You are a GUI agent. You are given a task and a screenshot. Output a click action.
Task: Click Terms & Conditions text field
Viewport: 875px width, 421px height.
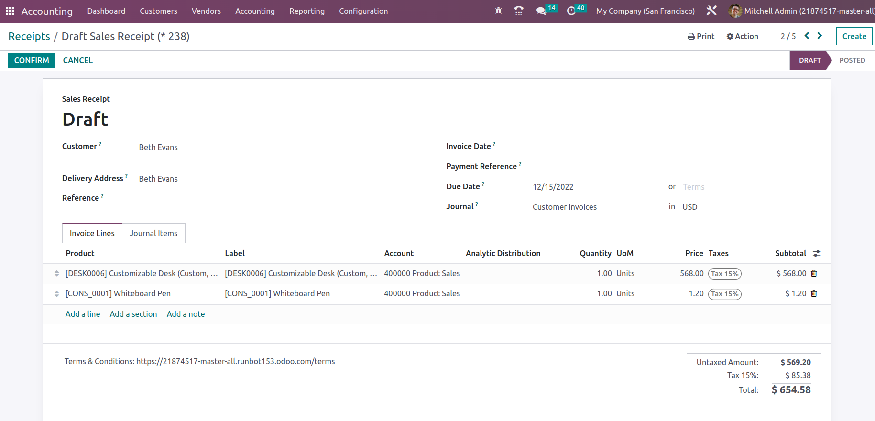point(199,361)
